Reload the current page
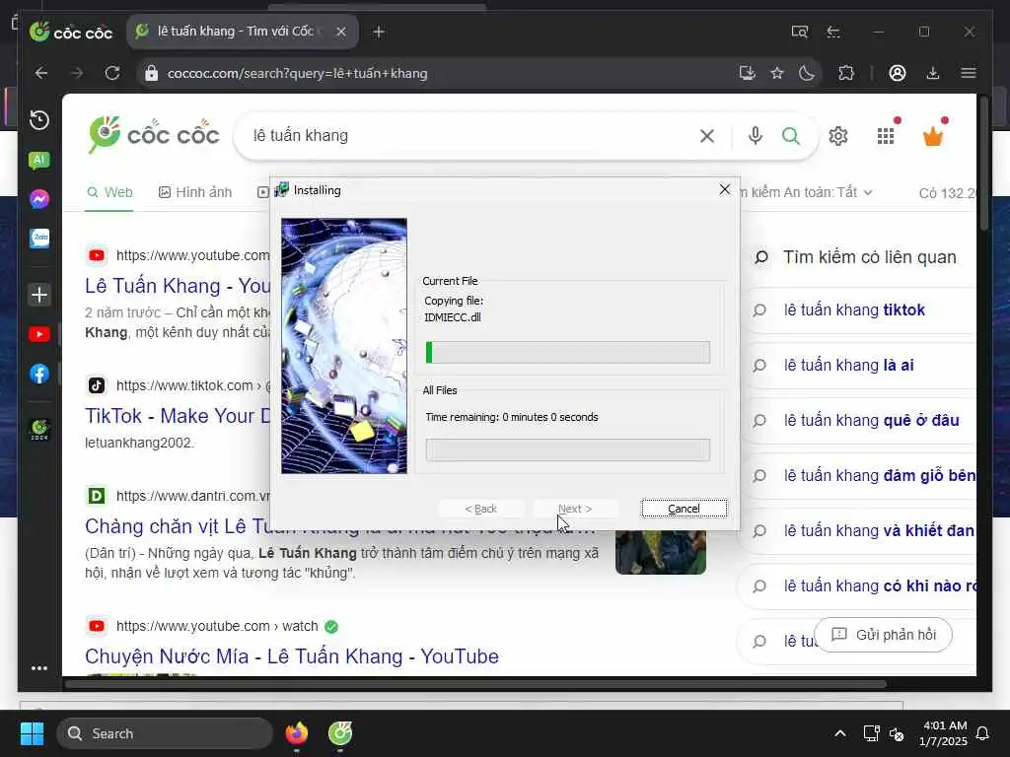Image resolution: width=1010 pixels, height=757 pixels. pos(112,73)
